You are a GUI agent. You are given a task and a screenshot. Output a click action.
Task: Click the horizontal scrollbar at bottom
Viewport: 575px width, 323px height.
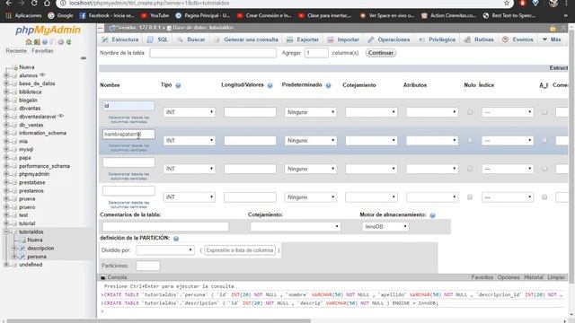point(158,321)
